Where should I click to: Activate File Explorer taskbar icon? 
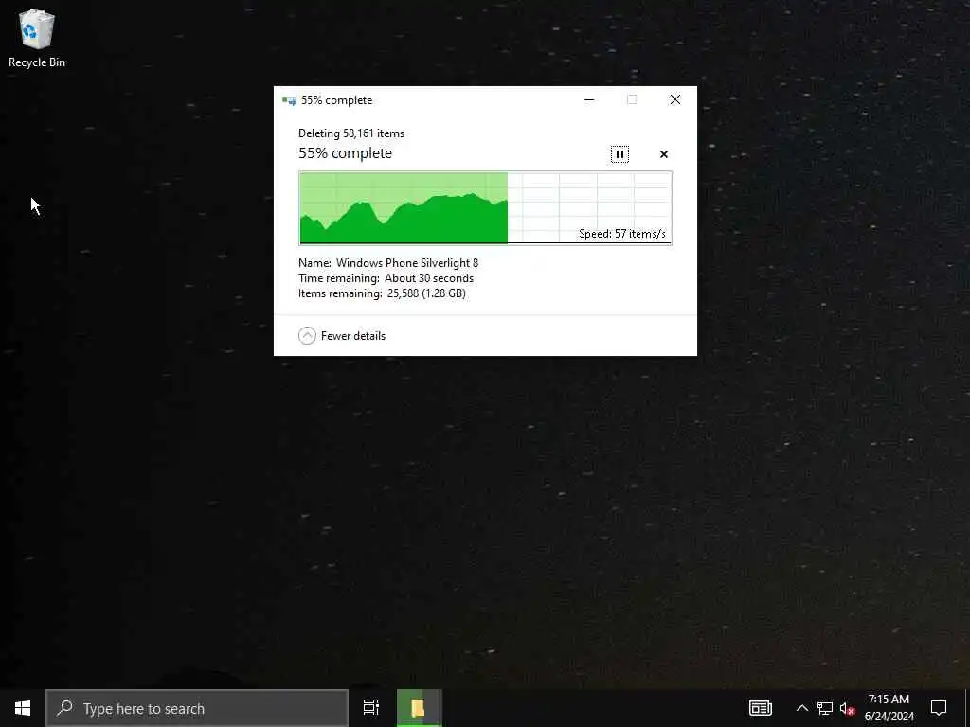pyautogui.click(x=419, y=708)
